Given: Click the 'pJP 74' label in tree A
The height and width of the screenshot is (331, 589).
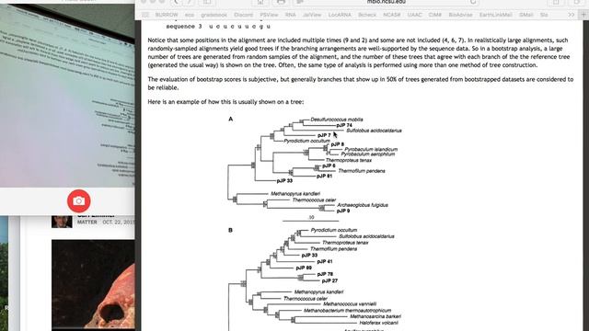Looking at the screenshot, I should pyautogui.click(x=344, y=125).
